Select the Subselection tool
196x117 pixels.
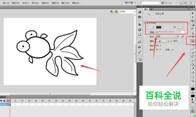pos(193,17)
